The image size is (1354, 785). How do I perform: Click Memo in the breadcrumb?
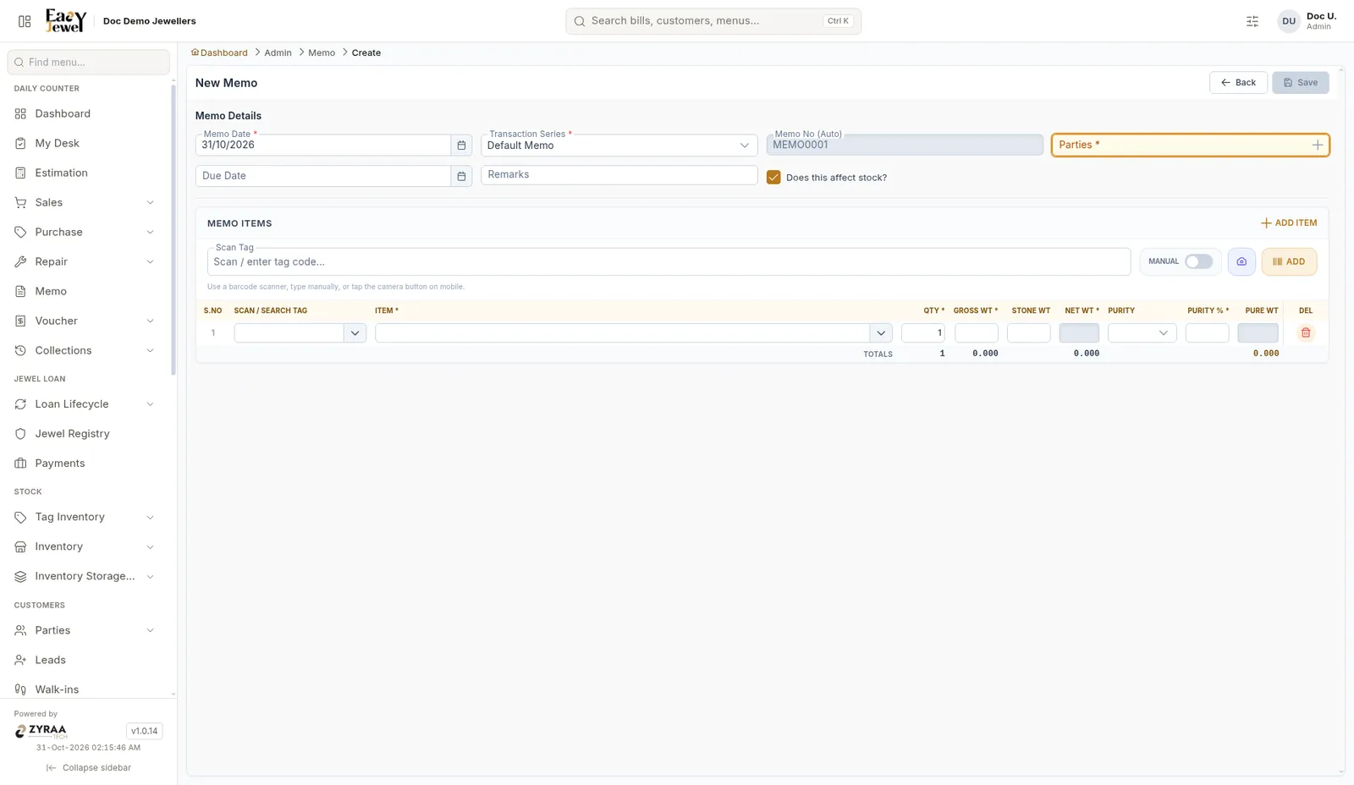coord(322,52)
